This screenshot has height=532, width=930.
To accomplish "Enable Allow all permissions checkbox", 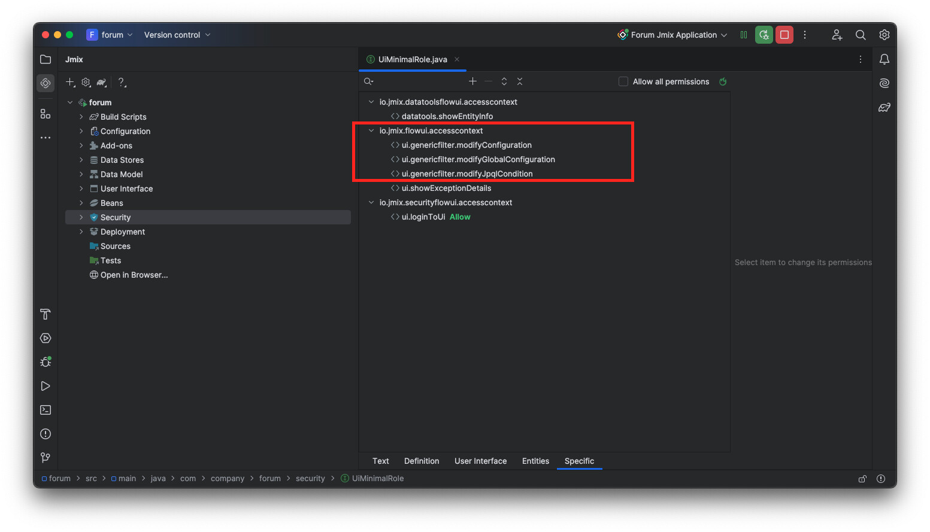I will (623, 81).
